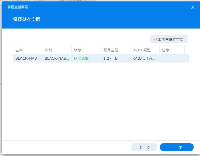
Task: Click the 列出所有儲存空間 button
Action: click(168, 39)
